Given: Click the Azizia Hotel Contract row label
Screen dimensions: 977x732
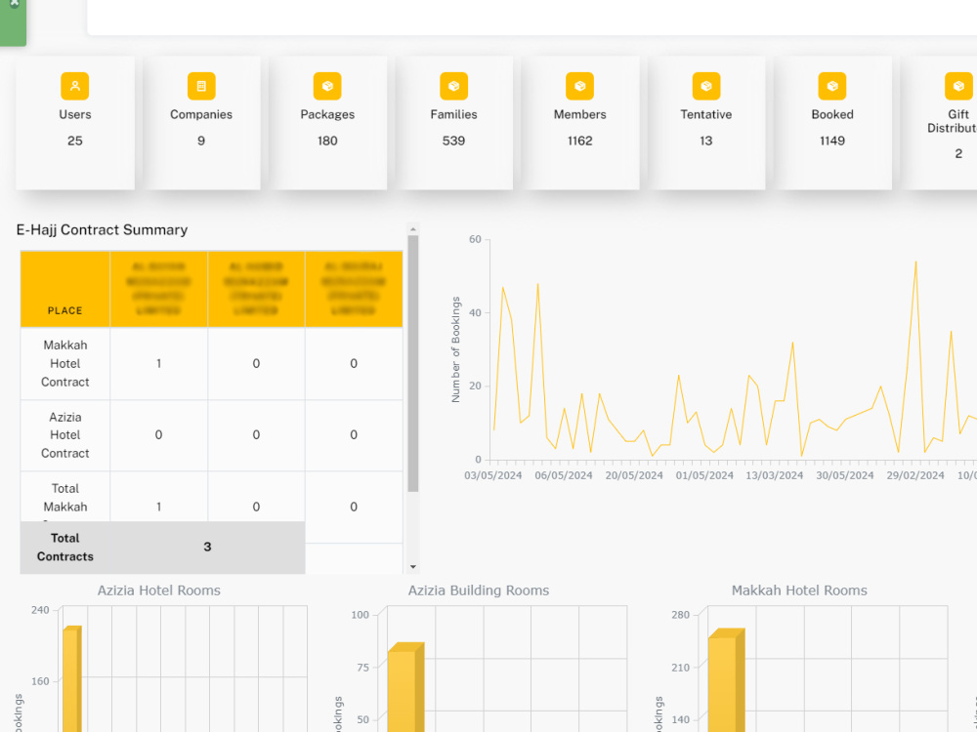Looking at the screenshot, I should tap(64, 435).
